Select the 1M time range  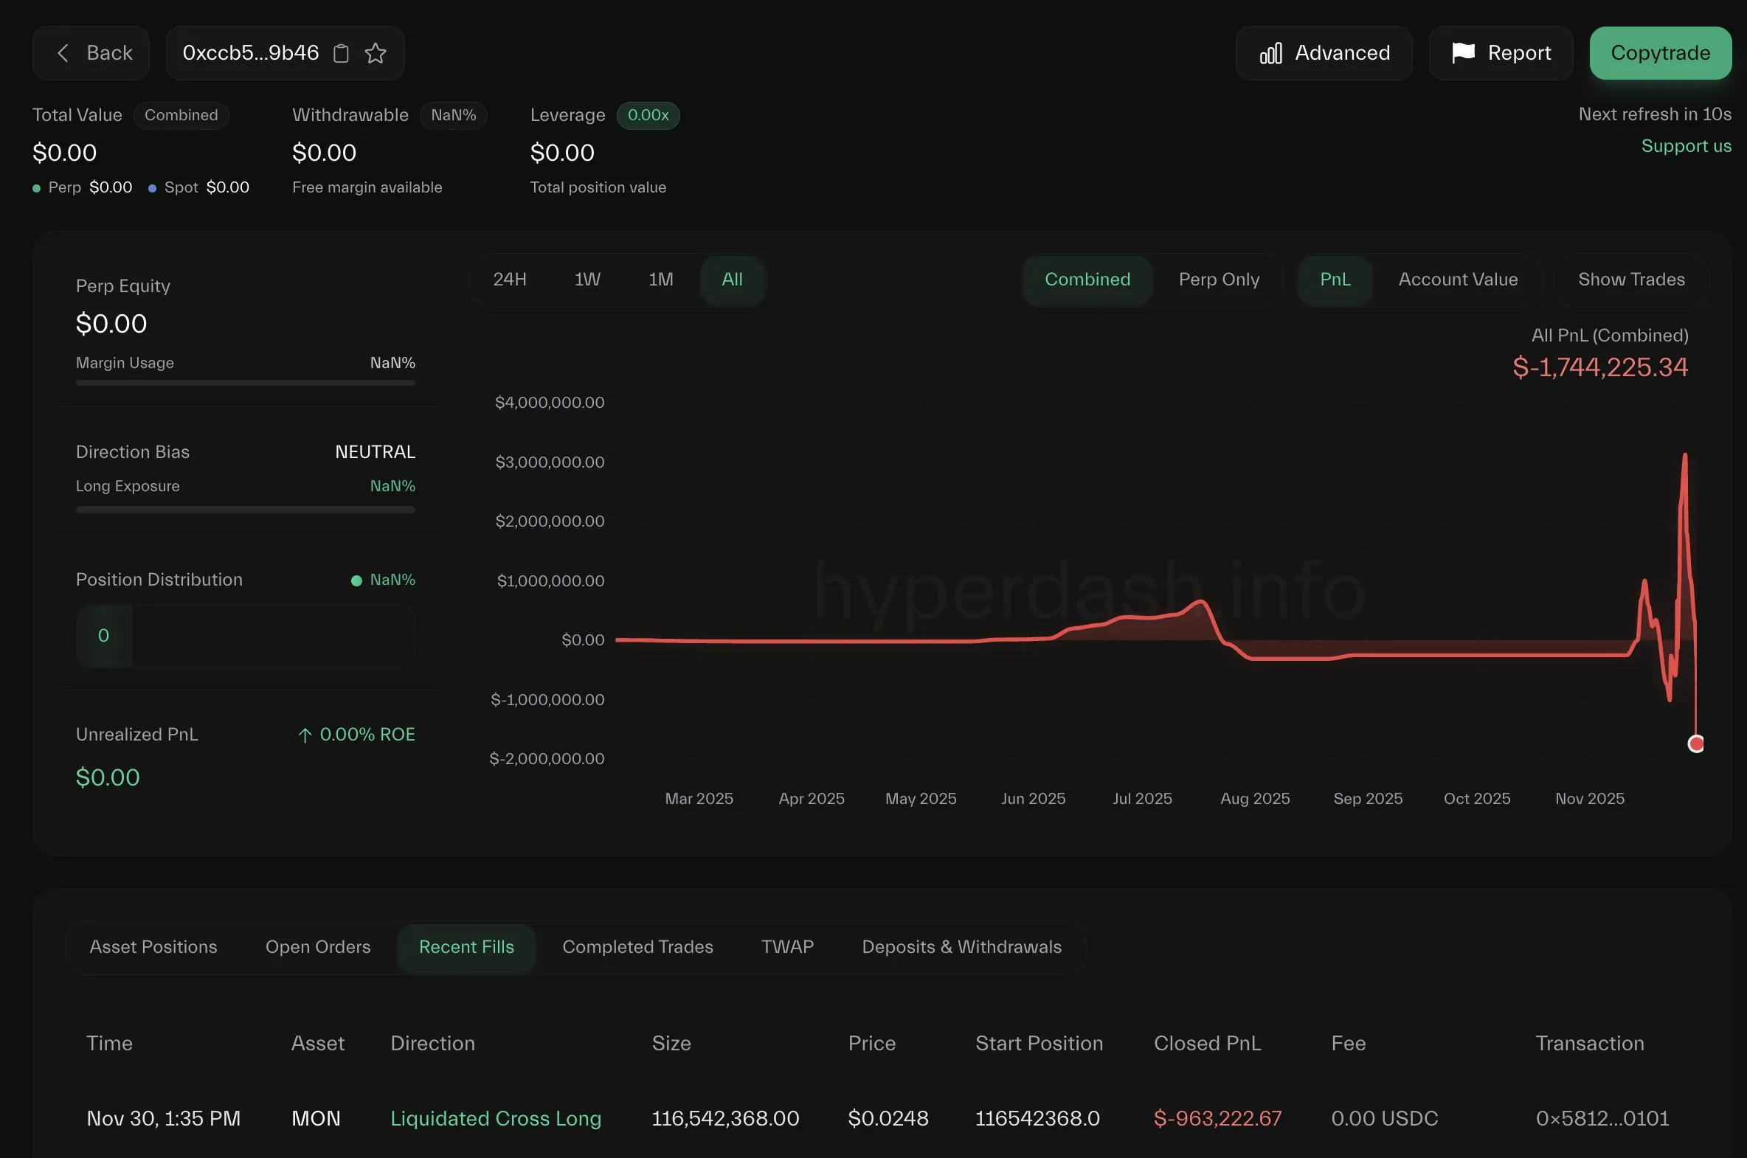click(660, 280)
